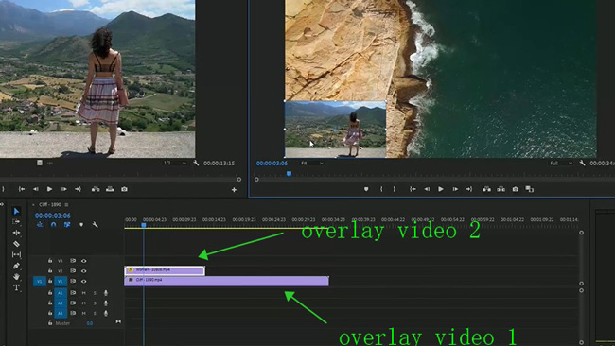Select the Selection tool arrow

pos(16,211)
